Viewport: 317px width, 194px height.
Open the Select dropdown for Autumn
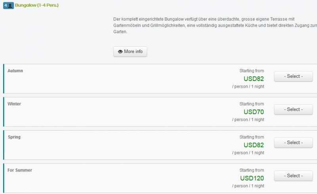pos(293,76)
